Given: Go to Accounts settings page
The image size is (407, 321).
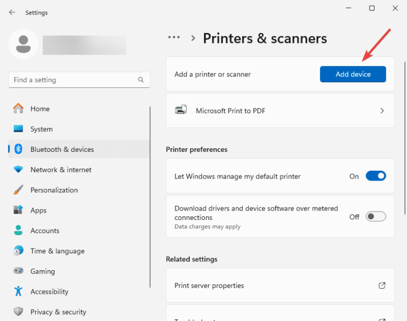Looking at the screenshot, I should tap(45, 231).
